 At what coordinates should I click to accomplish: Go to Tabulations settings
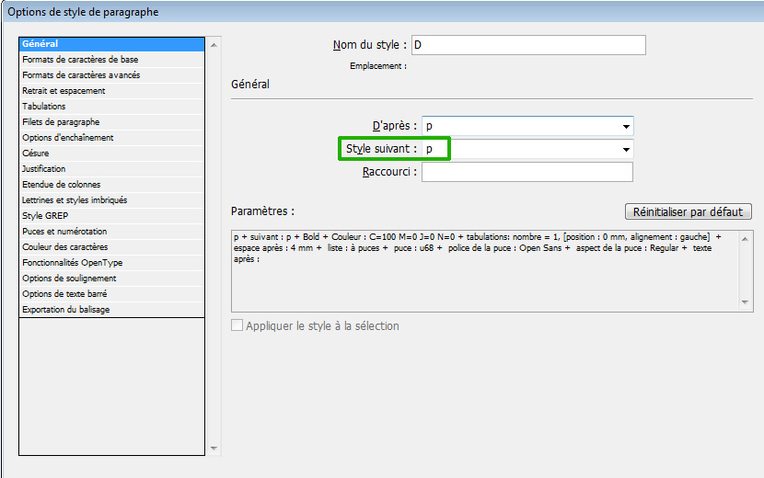click(44, 107)
